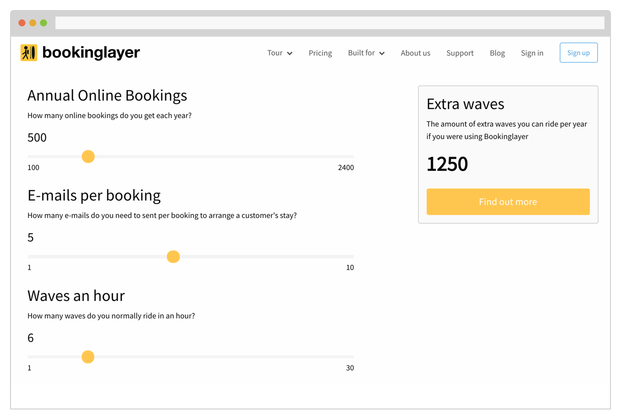Screen dimensions: 621x420
Task: Click the E-mails per booking slider handle
Action: click(x=173, y=257)
